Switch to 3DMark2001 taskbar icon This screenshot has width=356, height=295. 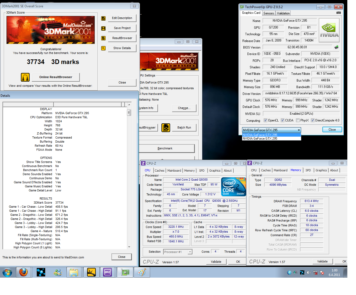91,272
